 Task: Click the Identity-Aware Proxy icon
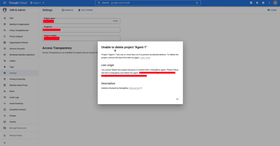pyautogui.click(x=5, y=85)
